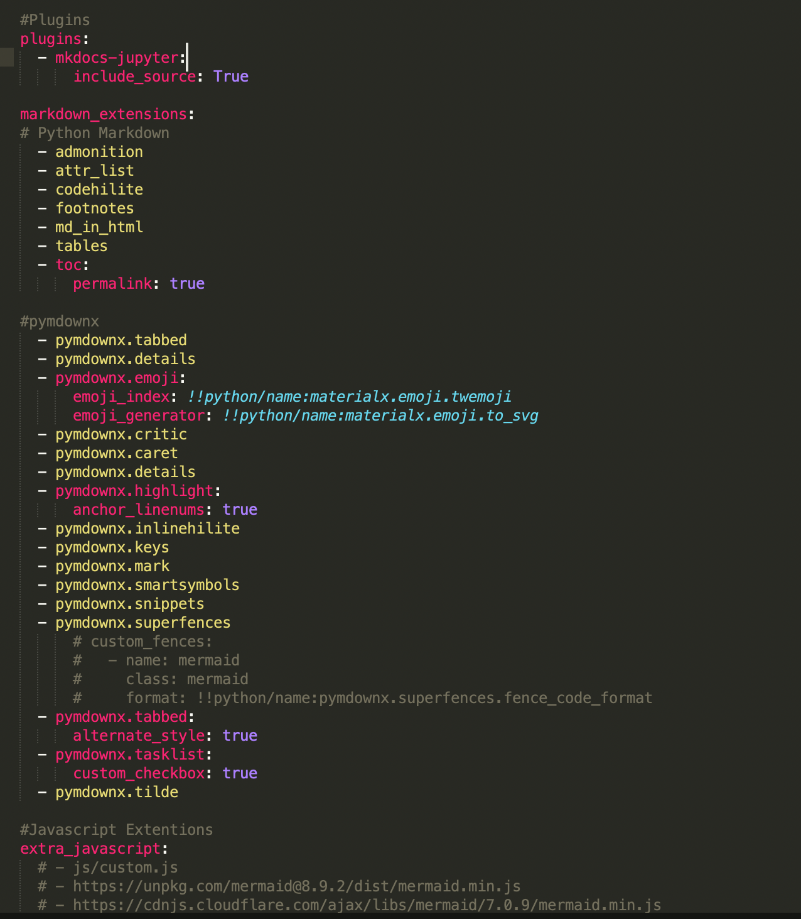Click the 'footnotes' list entry
The image size is (801, 919).
95,208
